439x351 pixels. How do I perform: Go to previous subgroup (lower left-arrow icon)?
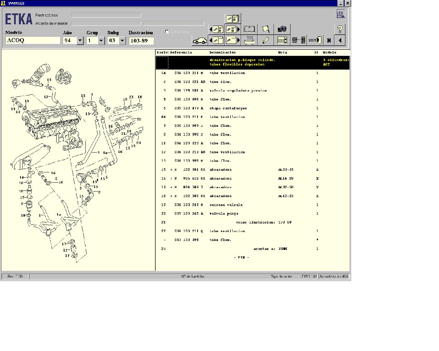[x=216, y=40]
